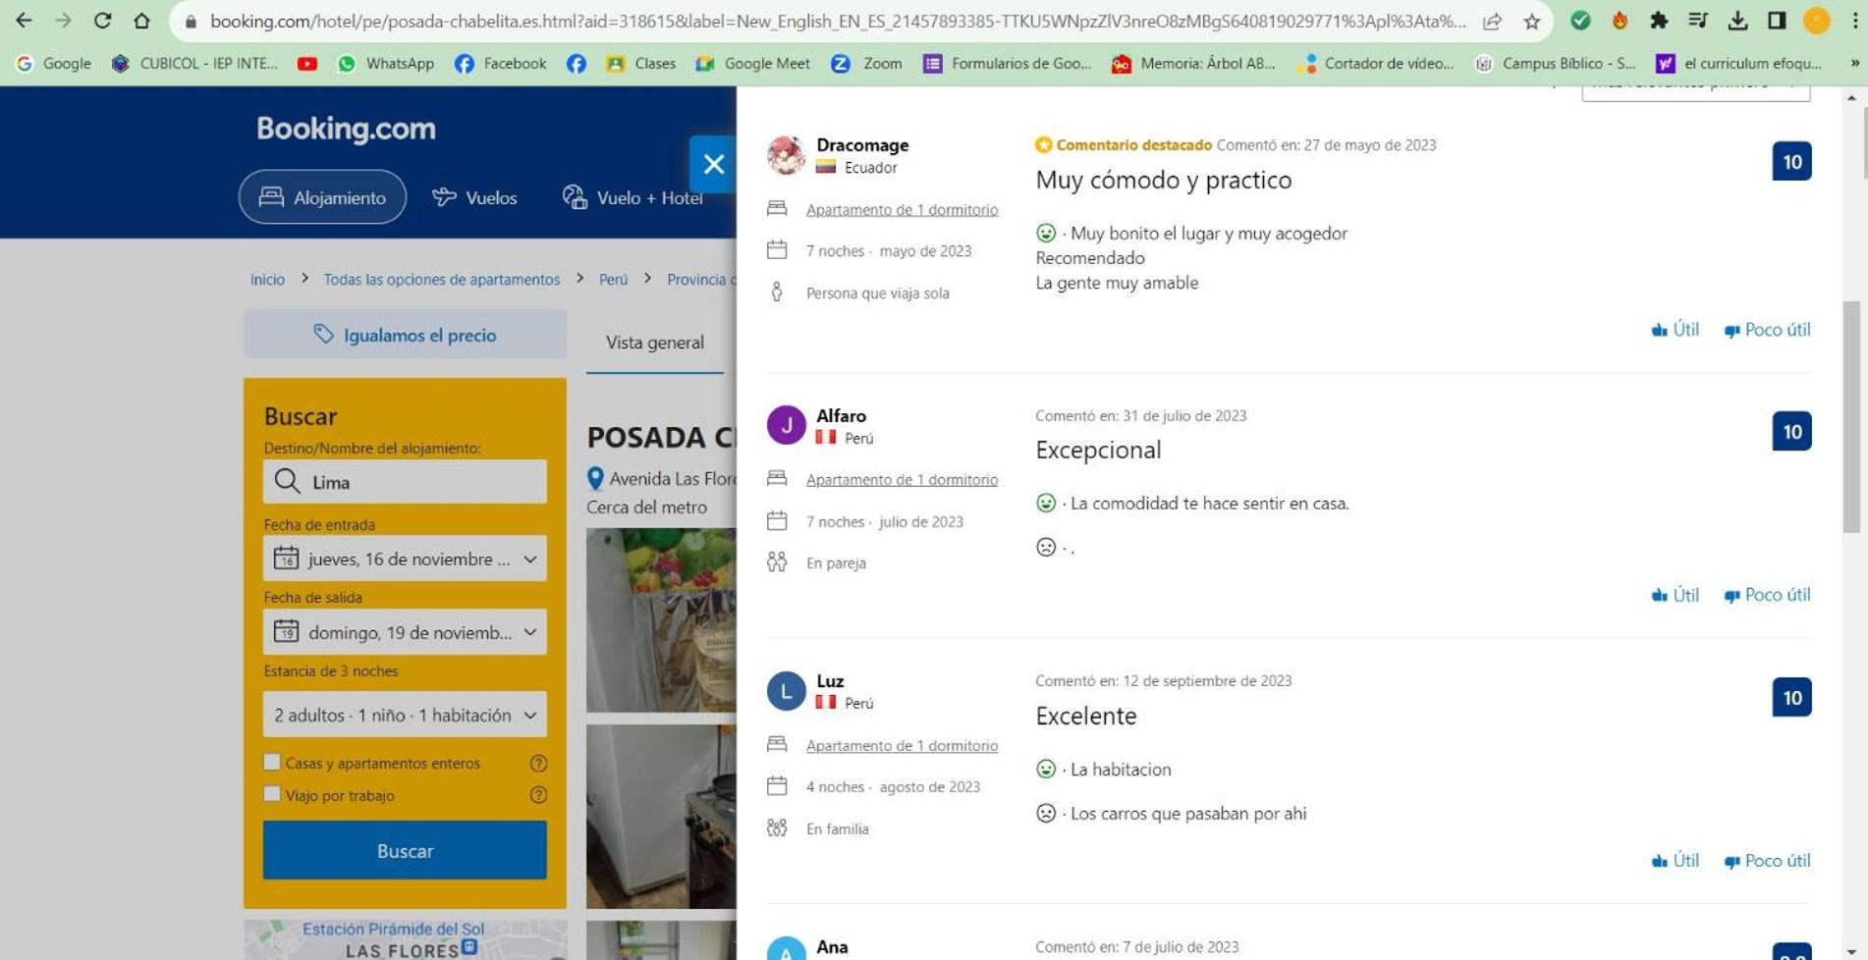Open the Zoom bookmark
Image resolution: width=1868 pixels, height=960 pixels.
click(x=867, y=64)
